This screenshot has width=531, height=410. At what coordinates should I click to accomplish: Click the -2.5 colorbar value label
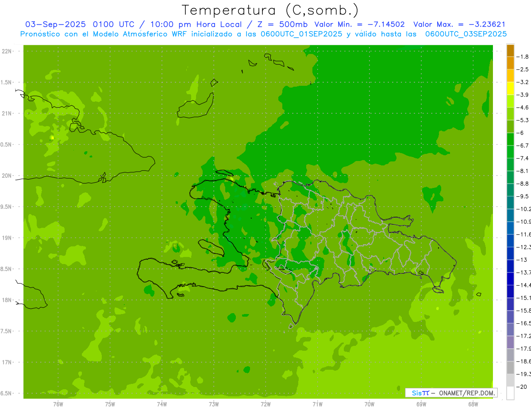[523, 69]
